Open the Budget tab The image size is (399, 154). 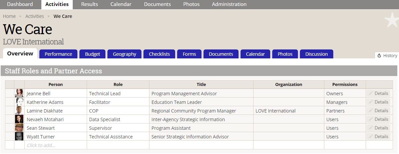(92, 54)
